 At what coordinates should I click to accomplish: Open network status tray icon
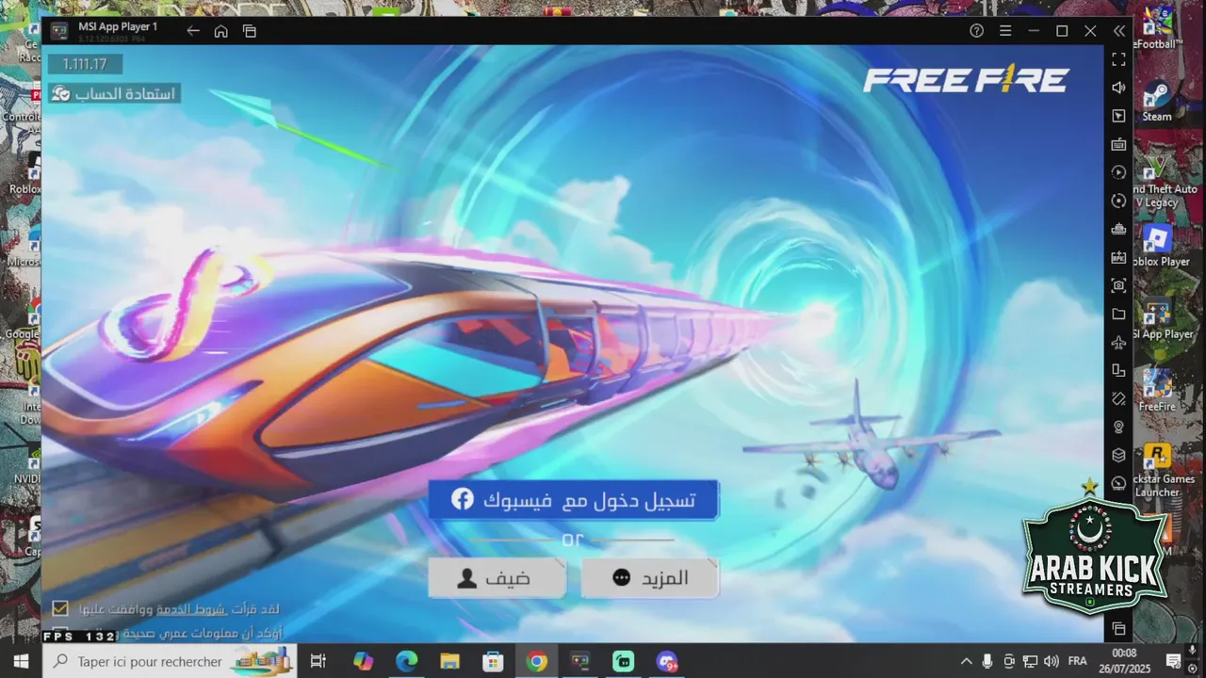click(1030, 661)
